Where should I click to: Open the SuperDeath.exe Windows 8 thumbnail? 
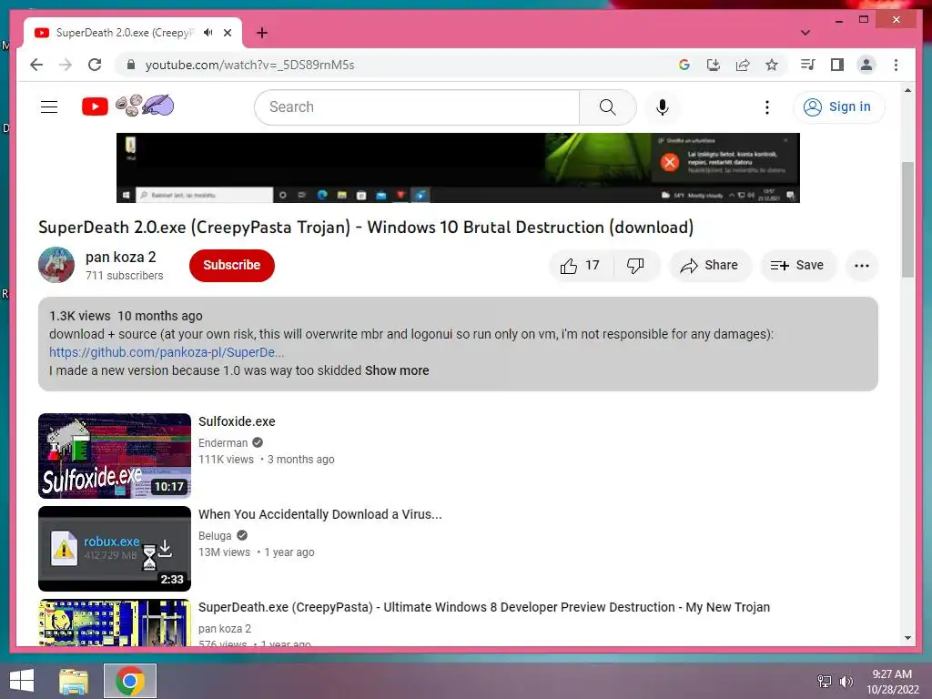coord(115,623)
